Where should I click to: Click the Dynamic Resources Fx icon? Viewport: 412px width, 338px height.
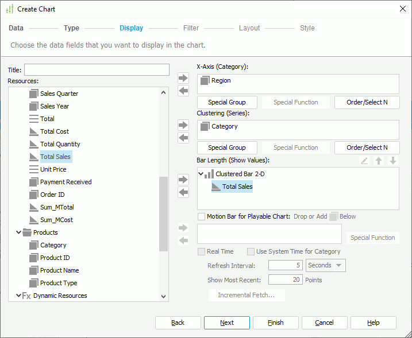(26, 296)
